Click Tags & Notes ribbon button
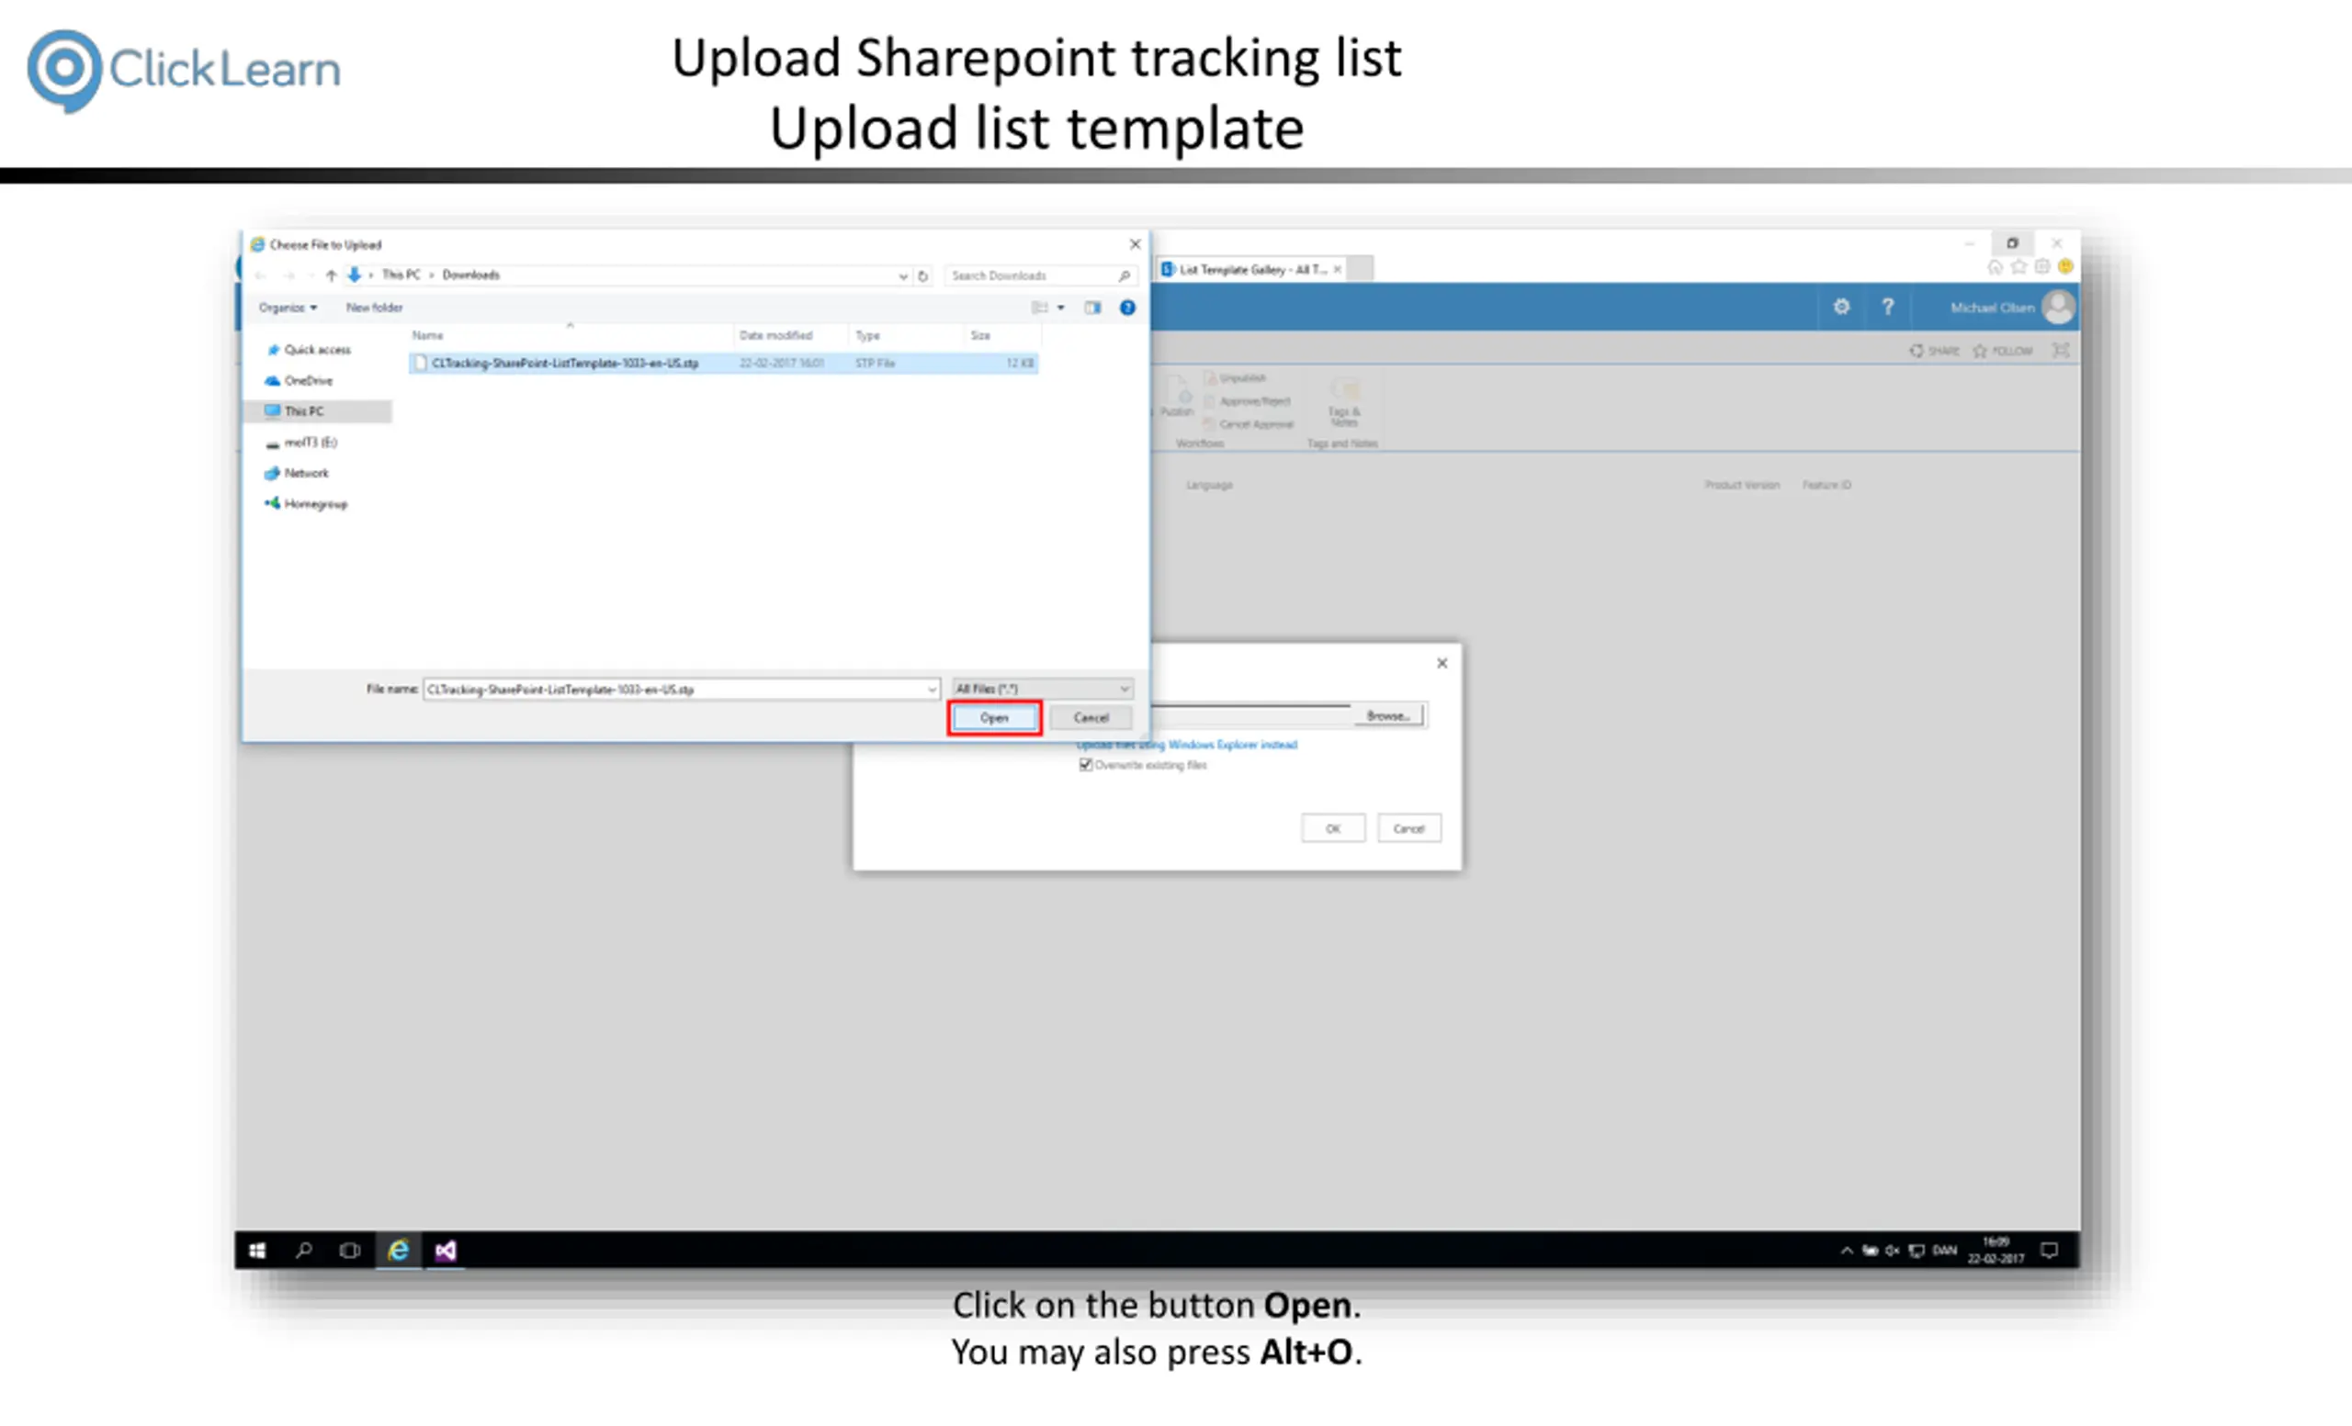 click(x=1344, y=401)
